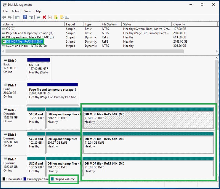Open Properties via the document checkmark icon
220x189 pixels.
click(50, 17)
